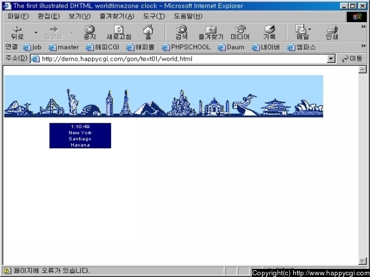
Task: Click the Santiago city label
Action: 80,138
